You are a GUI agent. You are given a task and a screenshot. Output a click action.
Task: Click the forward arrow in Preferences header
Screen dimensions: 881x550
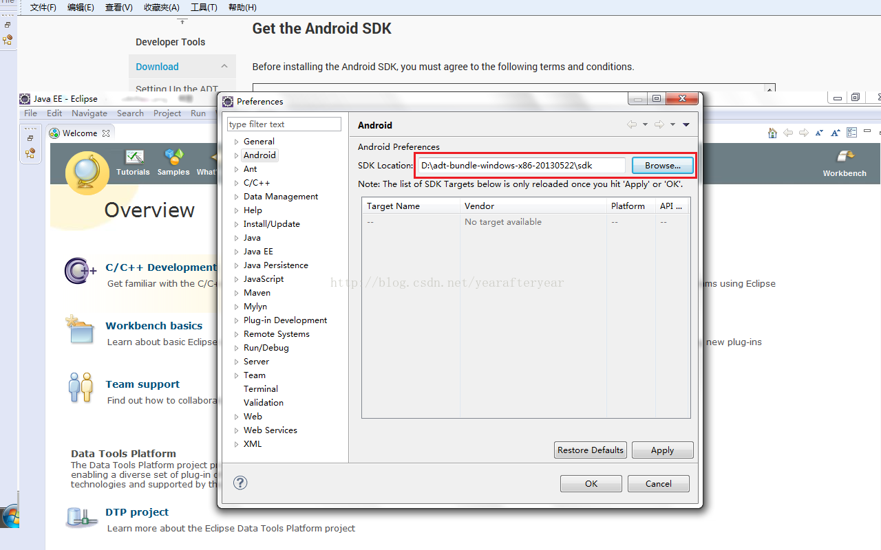(659, 124)
